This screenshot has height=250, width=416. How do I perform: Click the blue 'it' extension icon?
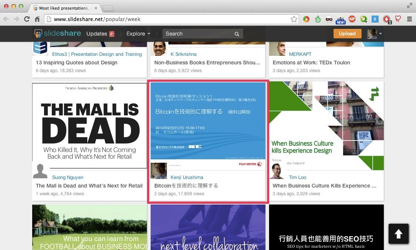point(375,19)
